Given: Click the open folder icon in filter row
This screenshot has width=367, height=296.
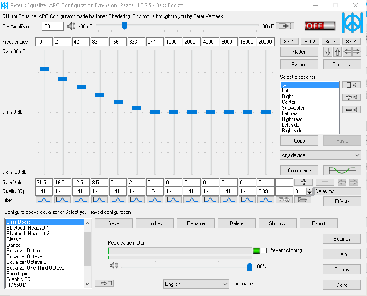Looking at the screenshot, I should coord(303,200).
